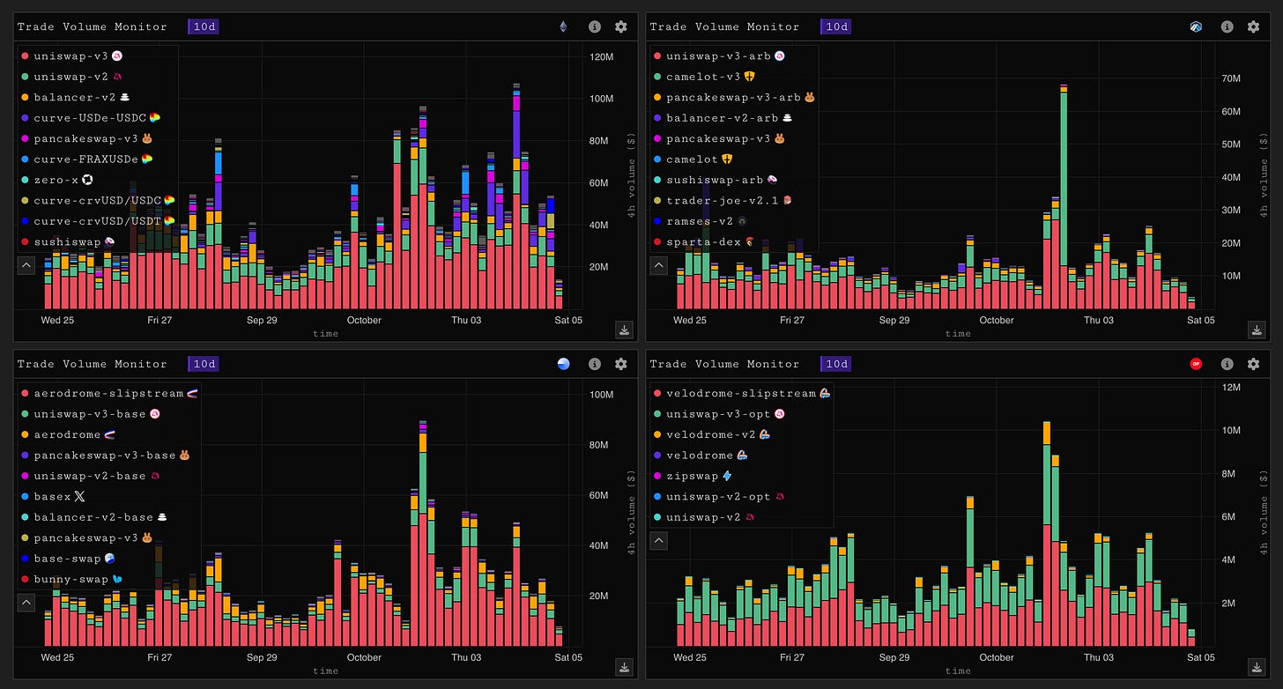Toggle zero-x series visibility

[57, 180]
